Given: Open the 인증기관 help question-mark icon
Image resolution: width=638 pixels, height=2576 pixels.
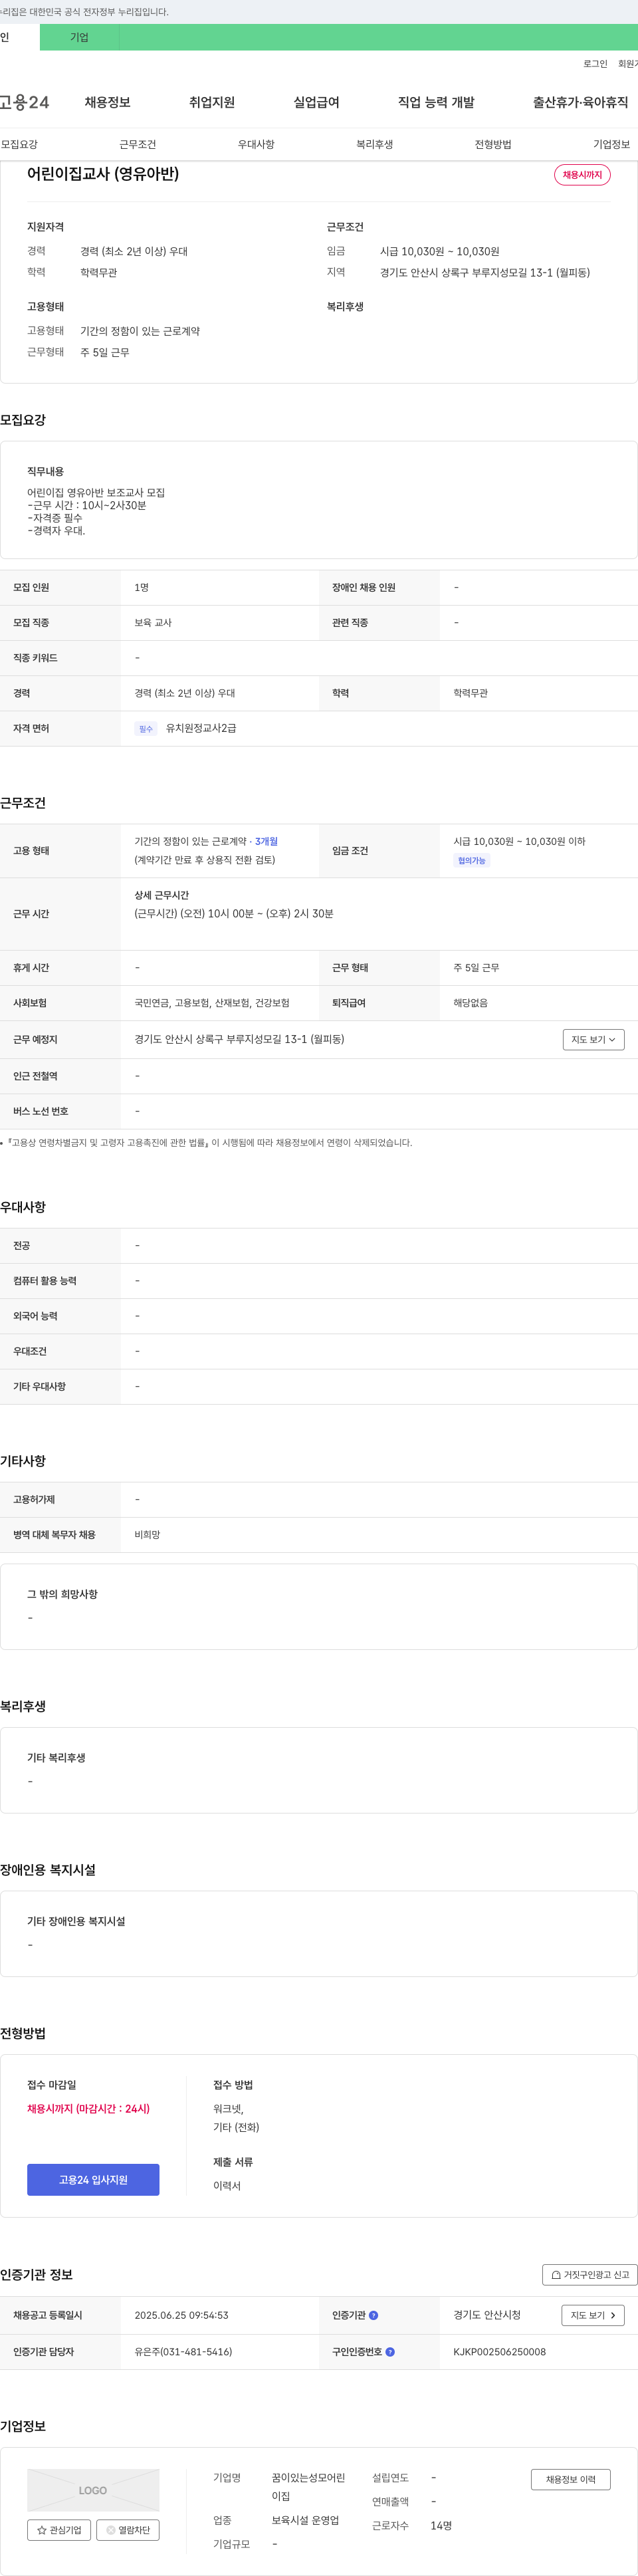Looking at the screenshot, I should click(x=373, y=2315).
